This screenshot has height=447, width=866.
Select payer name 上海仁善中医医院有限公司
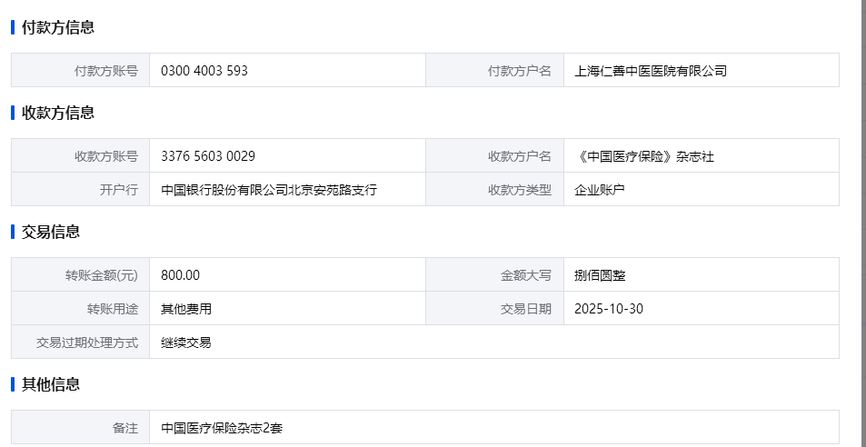tap(651, 71)
